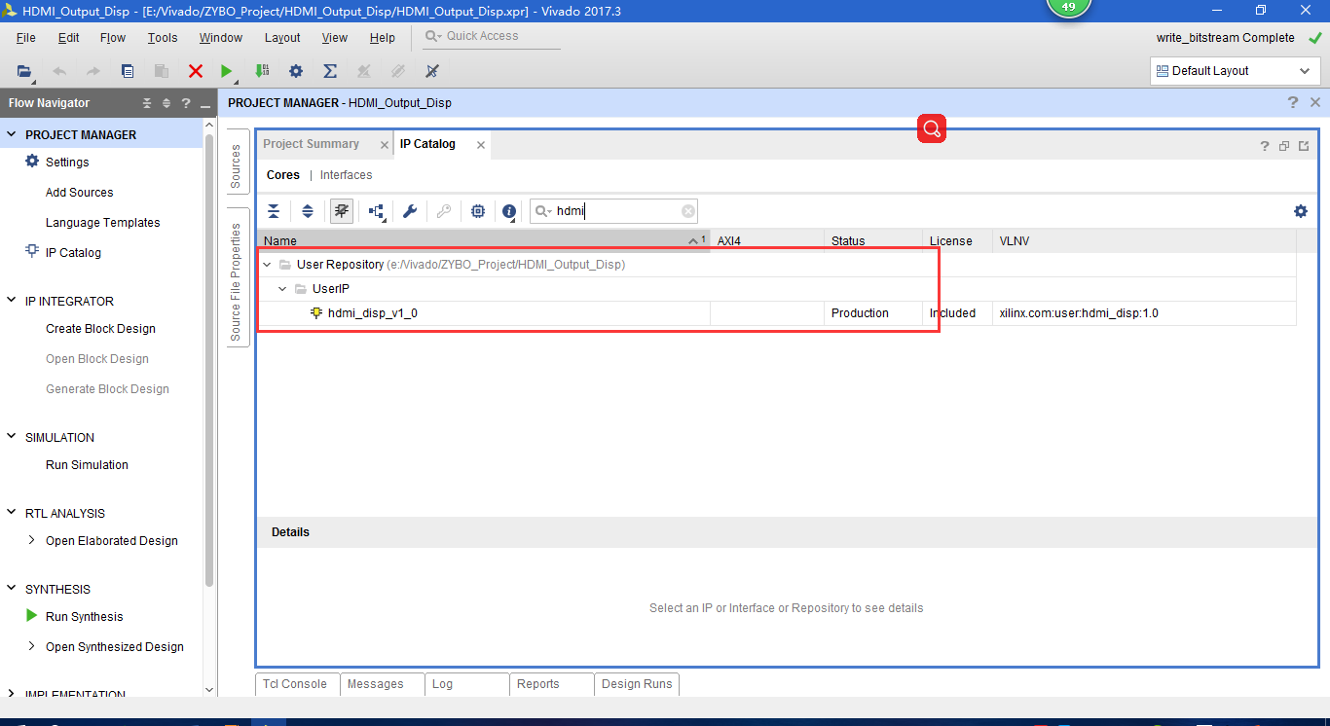The image size is (1330, 726).
Task: Open the Tools menu
Action: click(x=163, y=38)
